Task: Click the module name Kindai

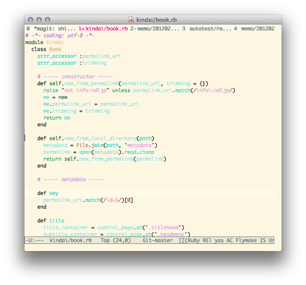Action: [x=55, y=42]
